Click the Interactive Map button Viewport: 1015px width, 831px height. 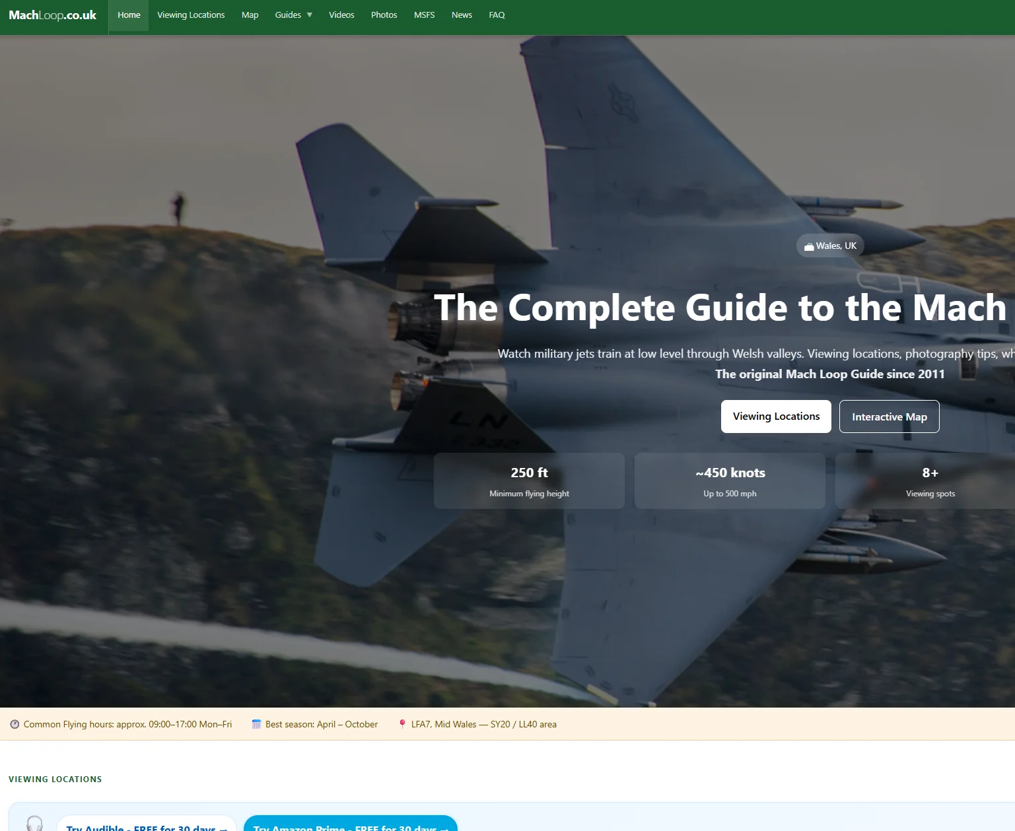[889, 416]
